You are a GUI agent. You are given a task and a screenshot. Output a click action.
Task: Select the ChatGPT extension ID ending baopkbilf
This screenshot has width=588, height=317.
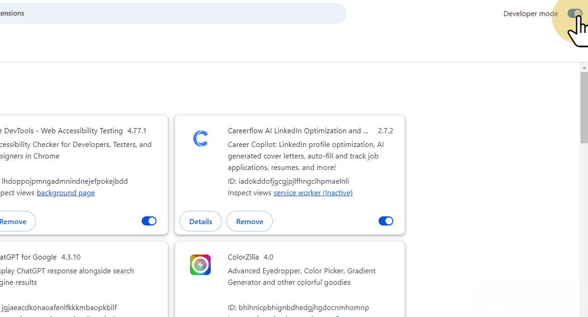coord(58,307)
